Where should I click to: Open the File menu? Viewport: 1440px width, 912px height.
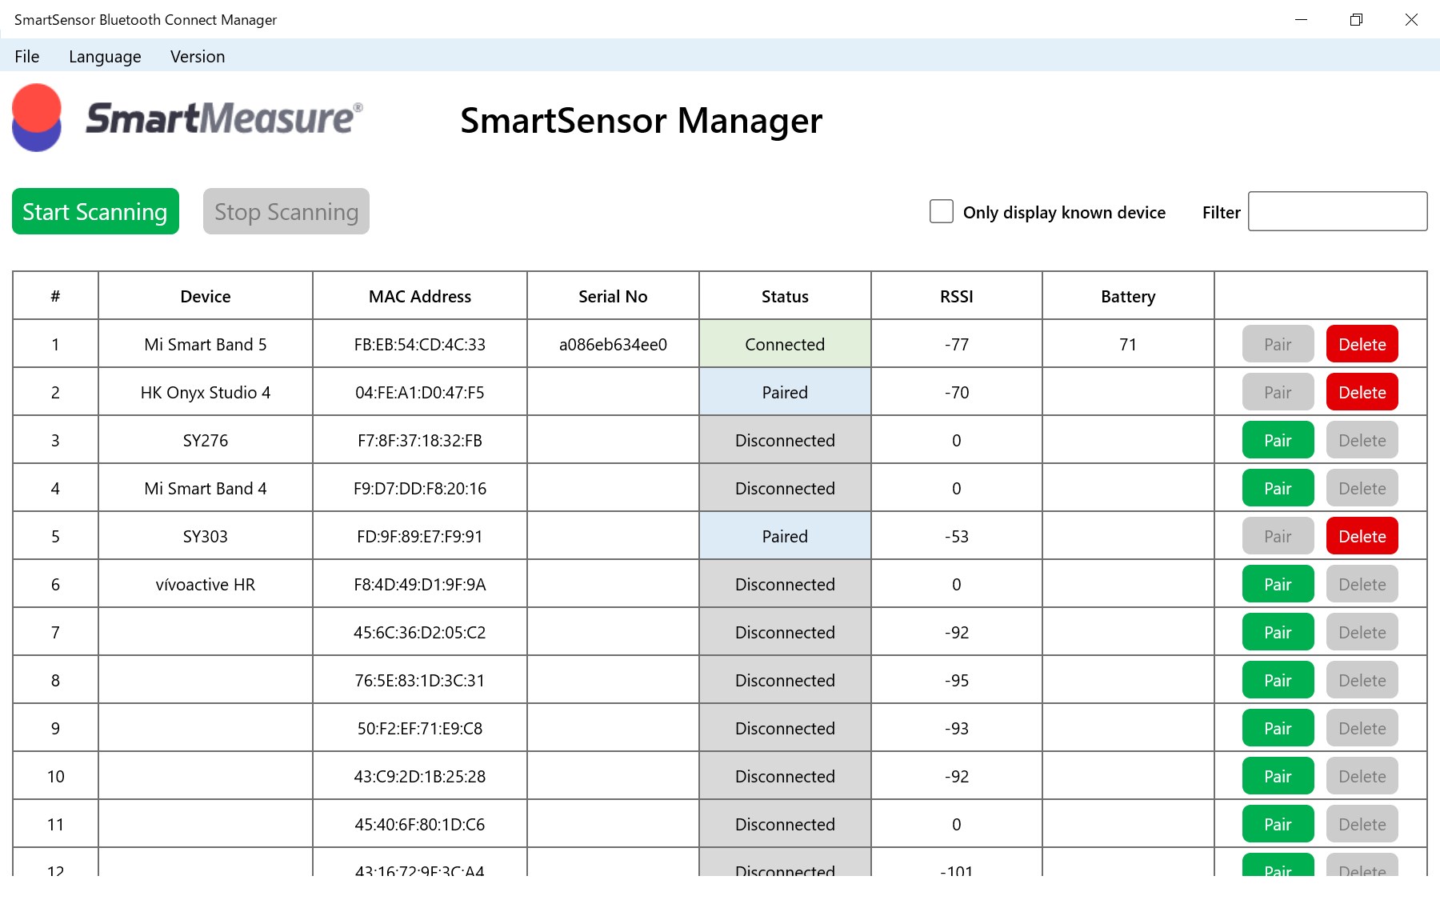coord(26,57)
